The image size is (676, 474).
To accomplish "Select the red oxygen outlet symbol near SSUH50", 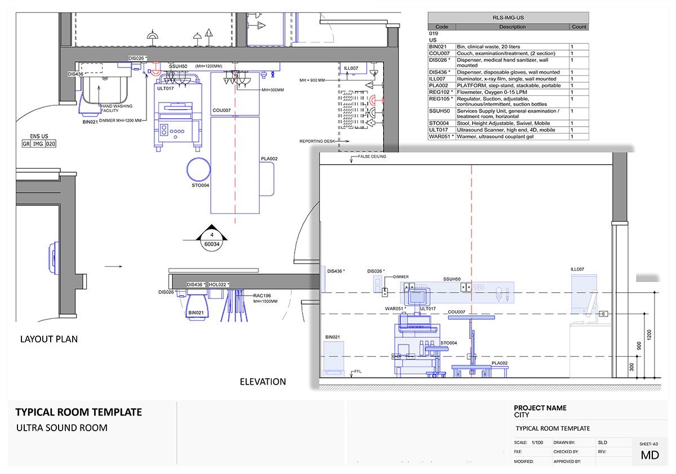I will coord(155,70).
